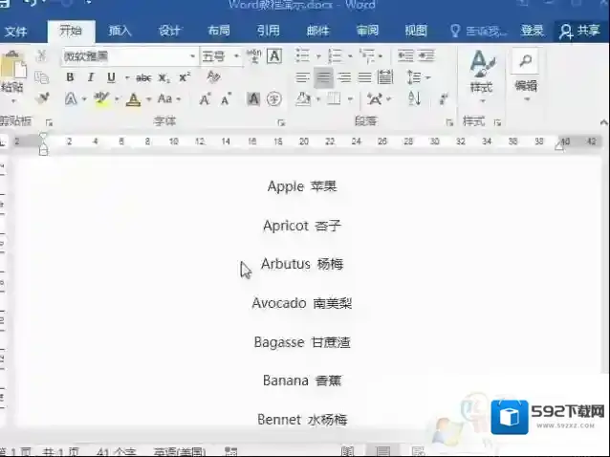Click the yellow text highlight color button
The width and height of the screenshot is (610, 457).
pyautogui.click(x=100, y=98)
